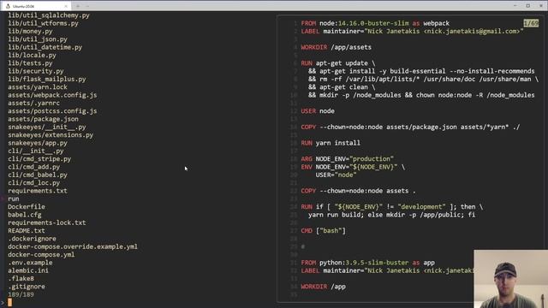This screenshot has height=308, width=548.
Task: Click the 1/69 preview line indicator
Action: 531,23
